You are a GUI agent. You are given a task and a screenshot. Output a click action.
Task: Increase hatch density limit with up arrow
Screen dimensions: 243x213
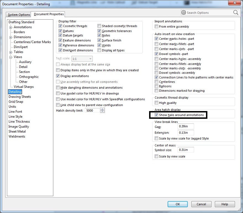pyautogui.click(x=102, y=109)
